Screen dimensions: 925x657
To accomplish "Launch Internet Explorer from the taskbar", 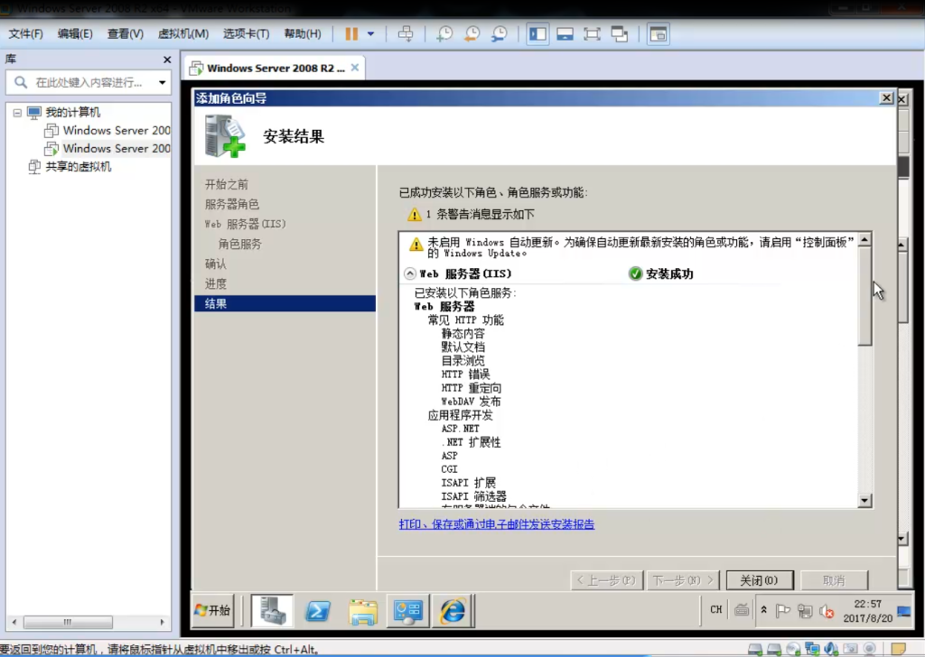I will (x=453, y=611).
